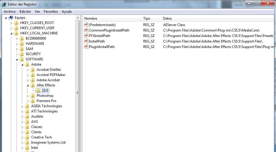Click the (Predeterminado) string value icon
The height and width of the screenshot is (152, 276).
pyautogui.click(x=86, y=25)
